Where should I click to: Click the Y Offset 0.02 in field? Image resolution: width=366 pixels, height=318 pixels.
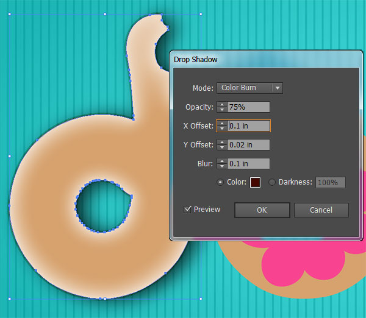(249, 145)
